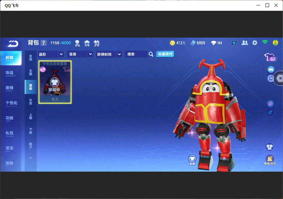Open the settings gear icon
The height and width of the screenshot is (199, 283).
255,43
